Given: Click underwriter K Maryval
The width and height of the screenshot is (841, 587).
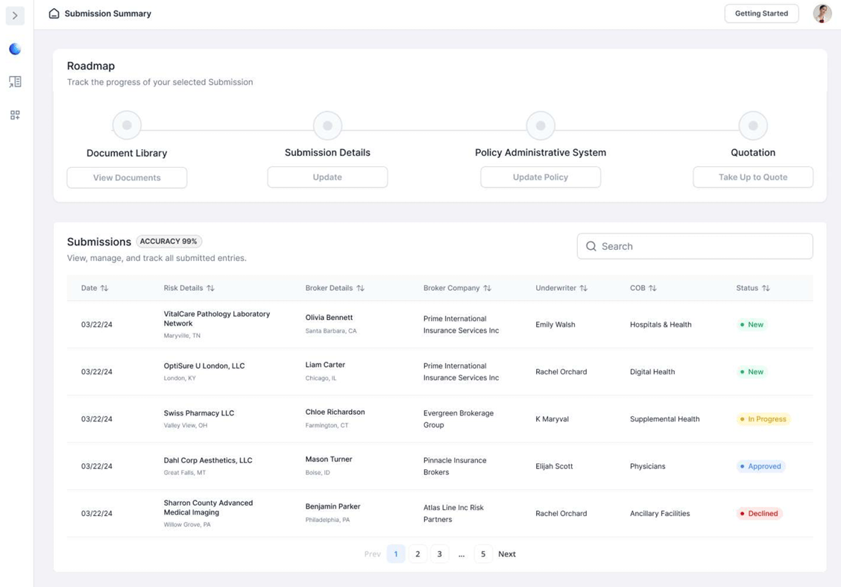Looking at the screenshot, I should tap(552, 419).
